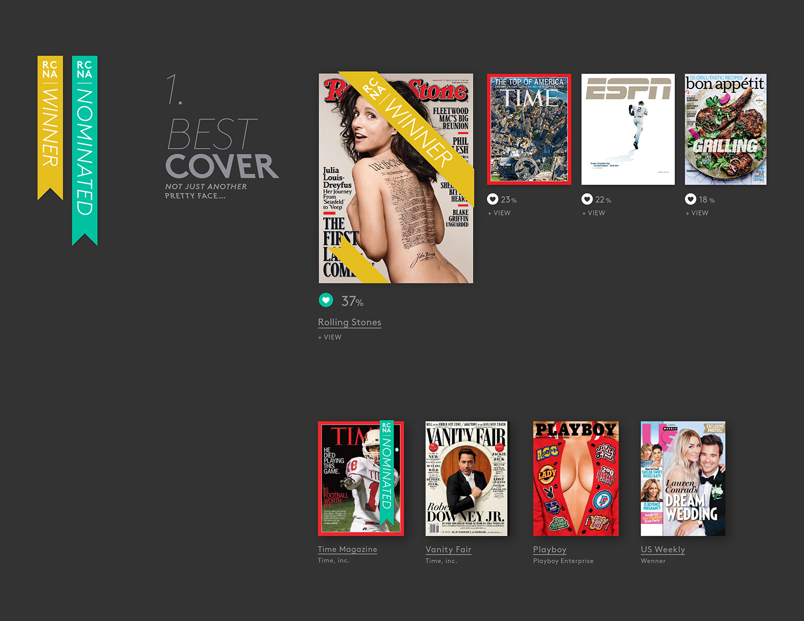
Task: Select the Time 'Top of America' cover
Action: tap(529, 129)
